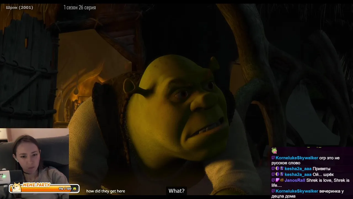This screenshot has height=199, width=353.
Task: Click the emote icon beside 116 / 130
Action: (x=74, y=189)
